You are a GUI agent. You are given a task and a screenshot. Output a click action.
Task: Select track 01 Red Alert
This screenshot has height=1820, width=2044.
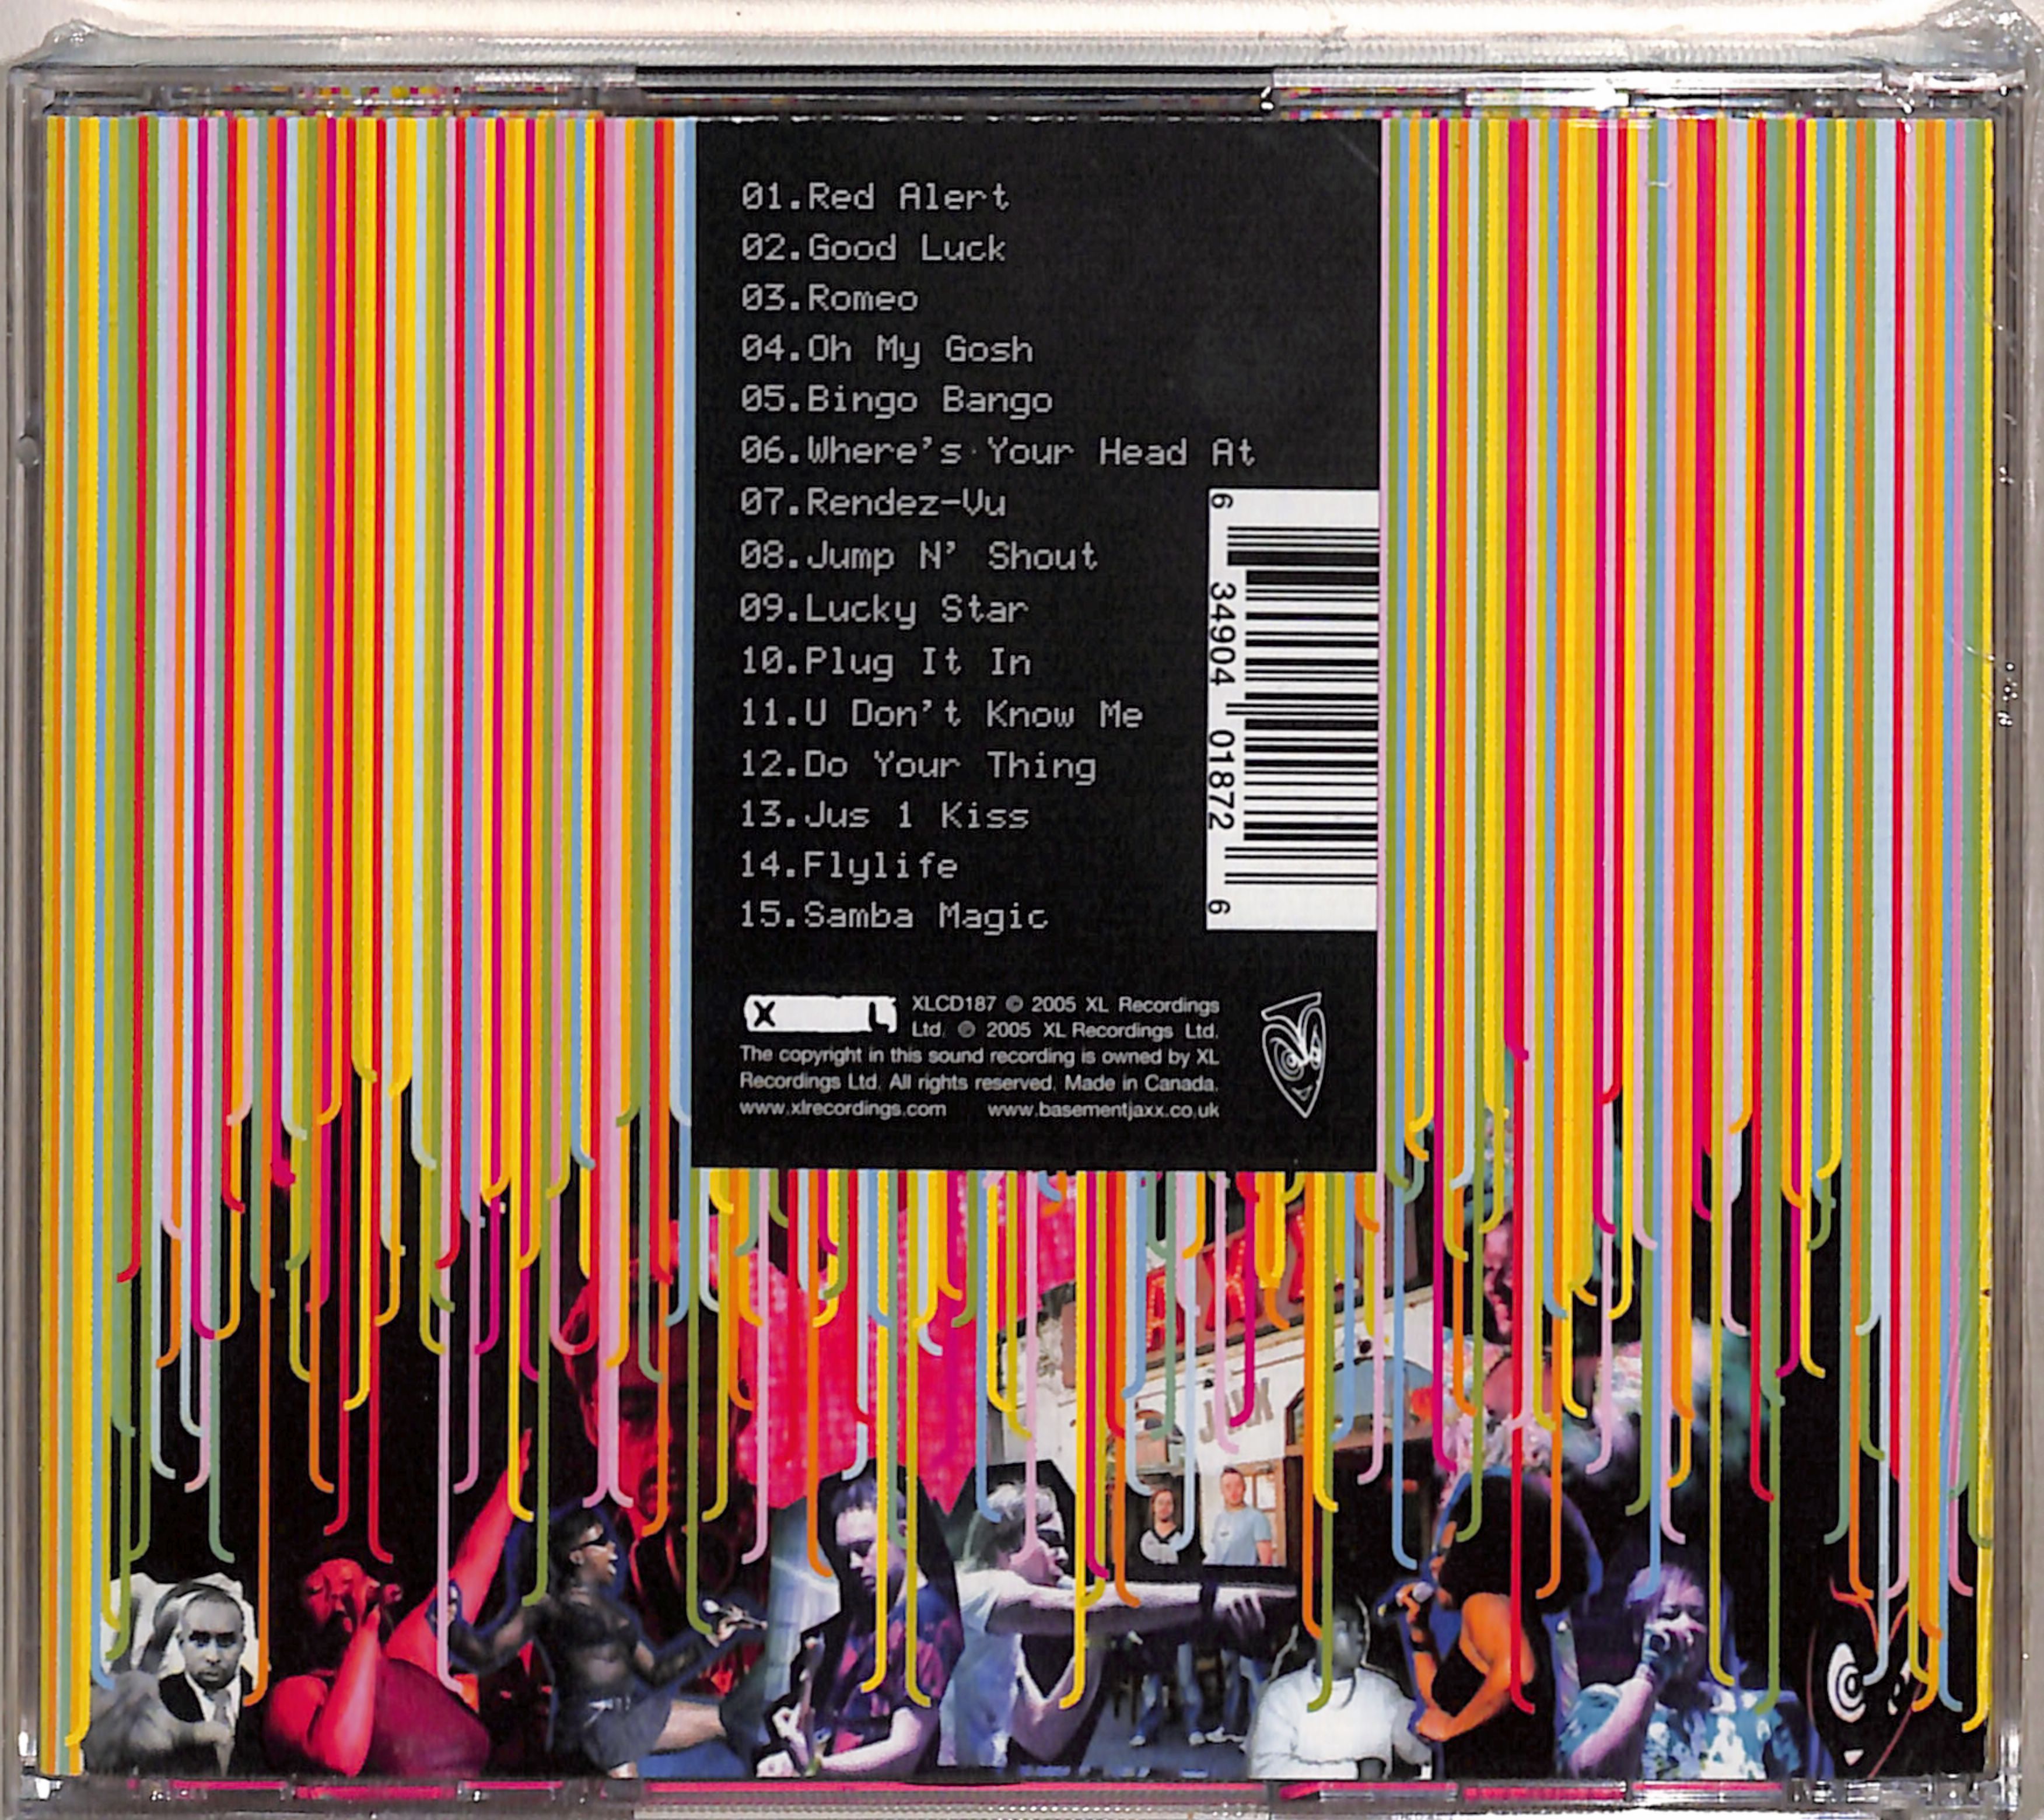point(875,196)
